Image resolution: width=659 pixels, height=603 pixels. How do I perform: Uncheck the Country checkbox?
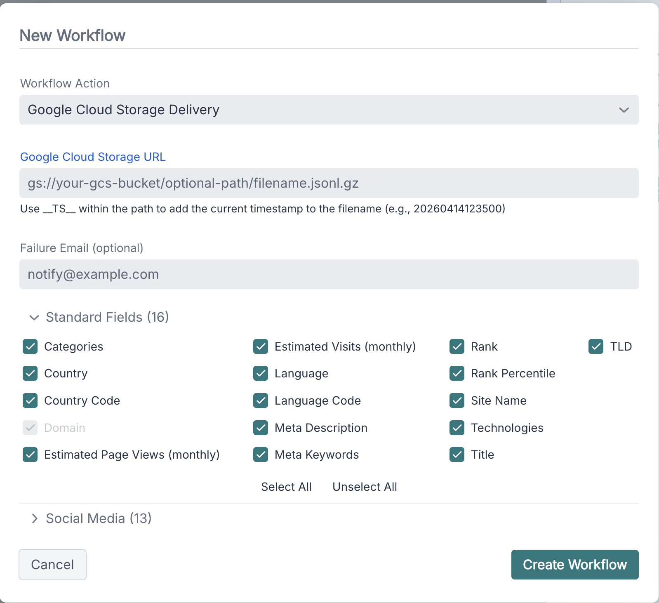(x=30, y=373)
